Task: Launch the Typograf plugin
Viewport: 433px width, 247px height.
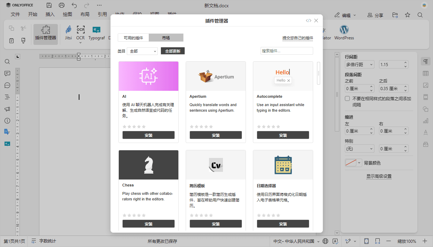Action: click(96, 34)
